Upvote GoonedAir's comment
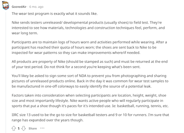This screenshot has width=184, height=133. click(14, 128)
